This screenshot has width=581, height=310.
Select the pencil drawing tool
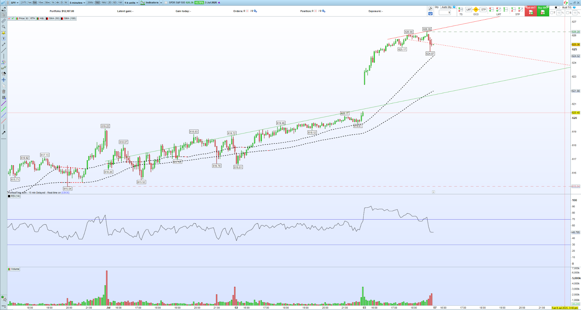pyautogui.click(x=4, y=9)
